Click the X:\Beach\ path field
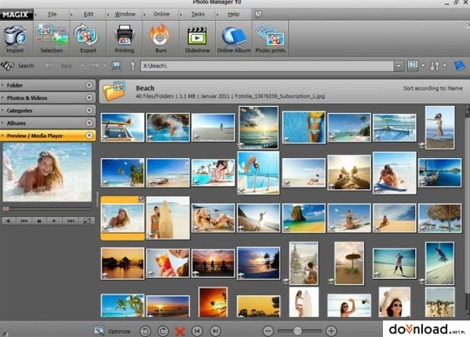470x337 pixels. (x=267, y=66)
